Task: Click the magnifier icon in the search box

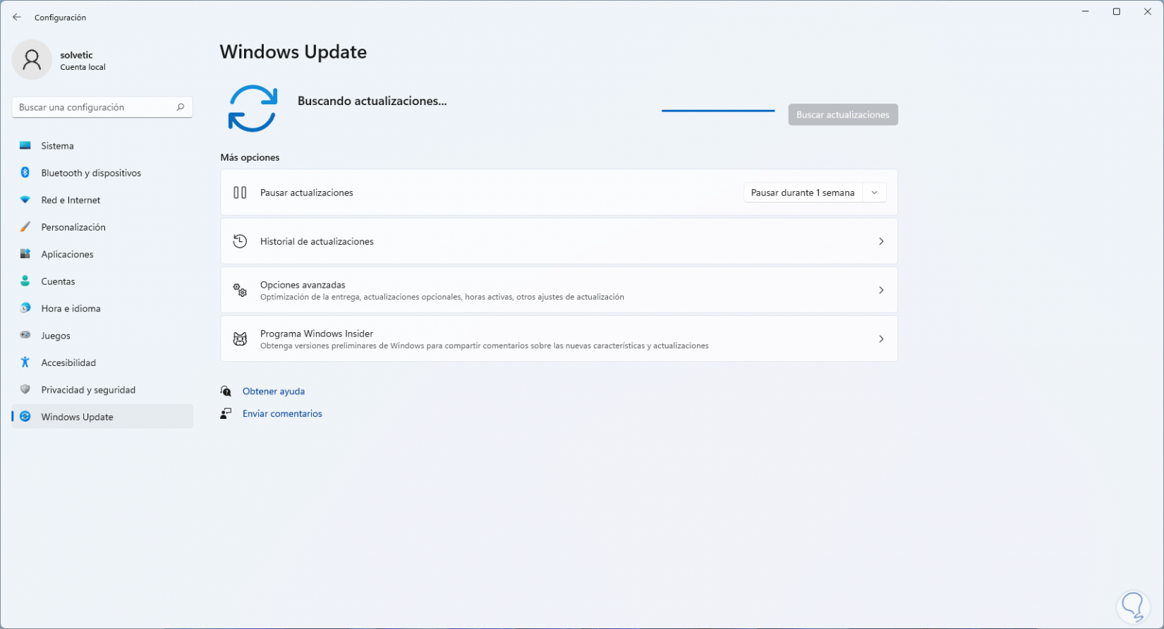Action: coord(180,107)
